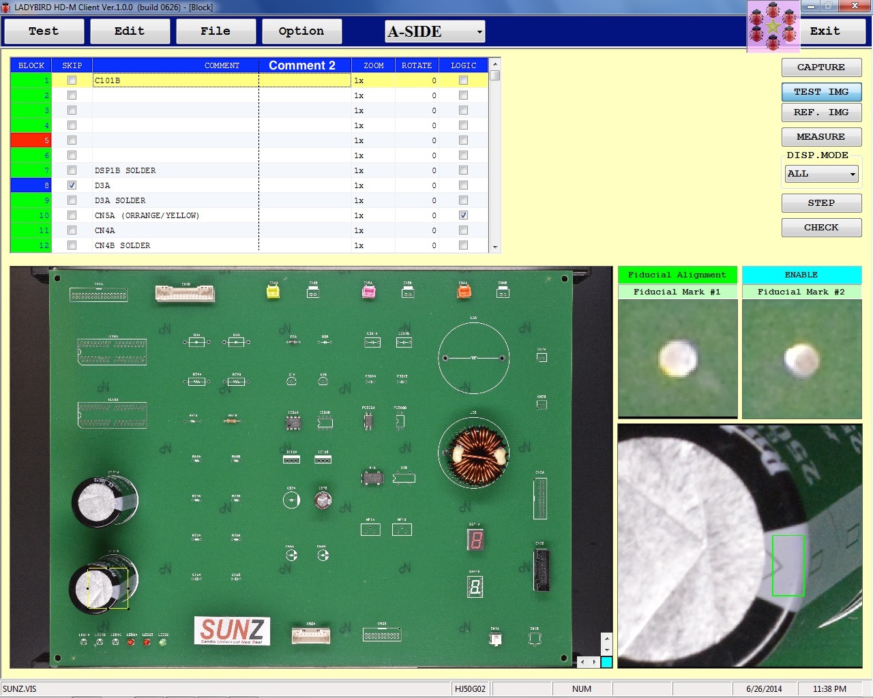Click the MEASURE button
Image resolution: width=873 pixels, height=698 pixels.
[x=821, y=137]
